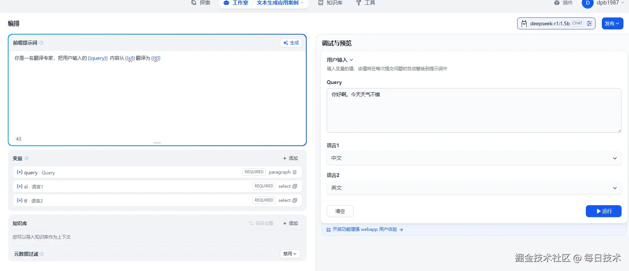Viewport: 629px width, 271px height.
Task: Click the deepseek model logo icon
Action: pyautogui.click(x=524, y=23)
